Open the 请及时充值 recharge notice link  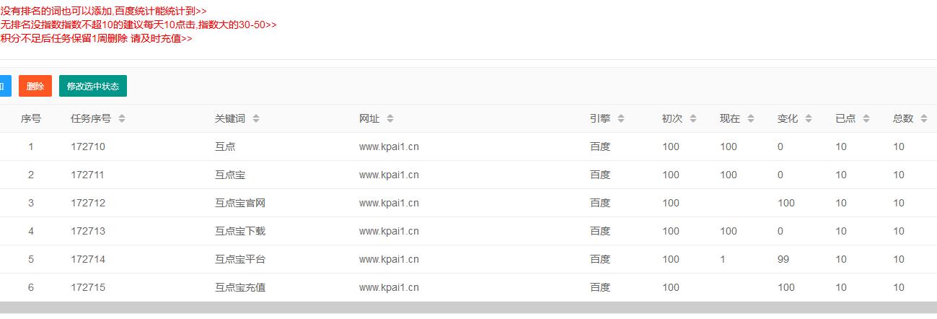[96, 38]
